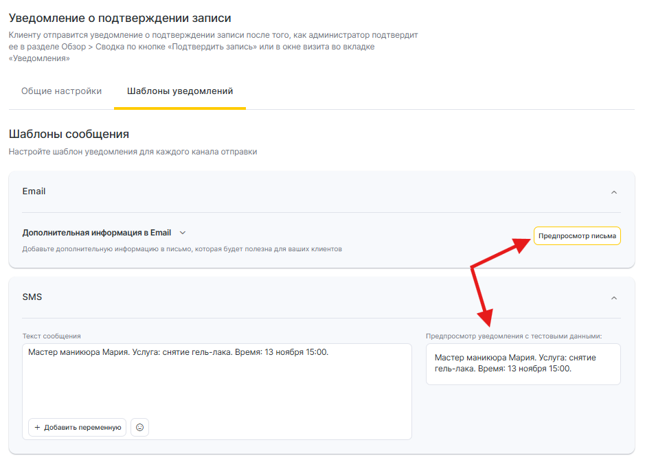The width and height of the screenshot is (645, 462).
Task: Collapse the Email section with its chevron
Action: [x=613, y=192]
